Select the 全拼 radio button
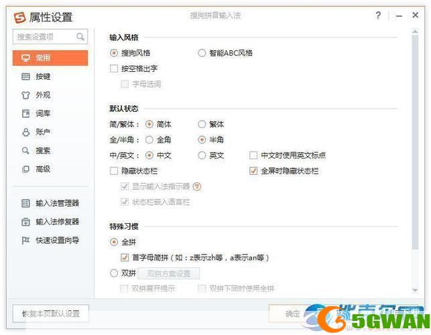This screenshot has height=335, width=431. (x=114, y=242)
